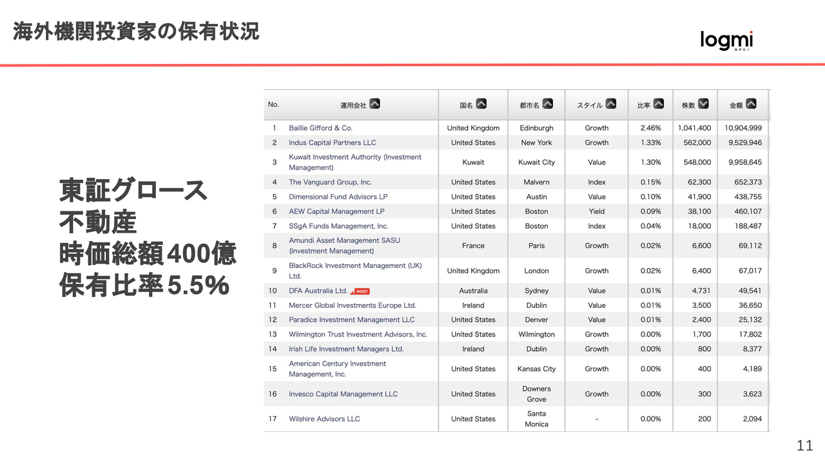Open American Century Investment Management link
The height and width of the screenshot is (464, 825).
(x=337, y=369)
